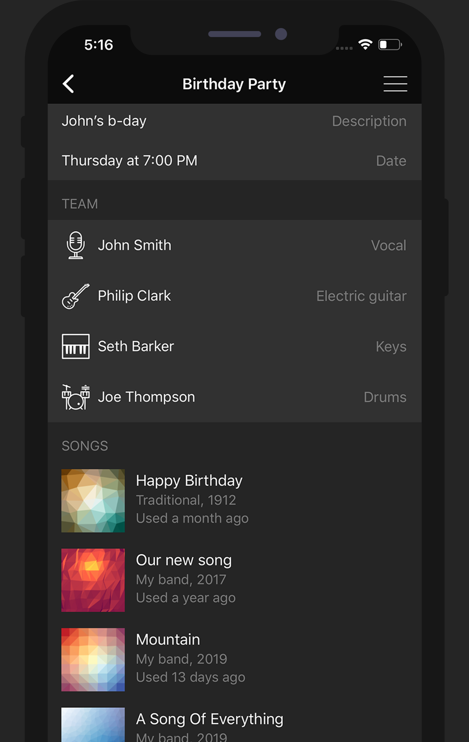Tap the drum kit icon beside Joe Thompson
469x742 pixels.
click(76, 397)
